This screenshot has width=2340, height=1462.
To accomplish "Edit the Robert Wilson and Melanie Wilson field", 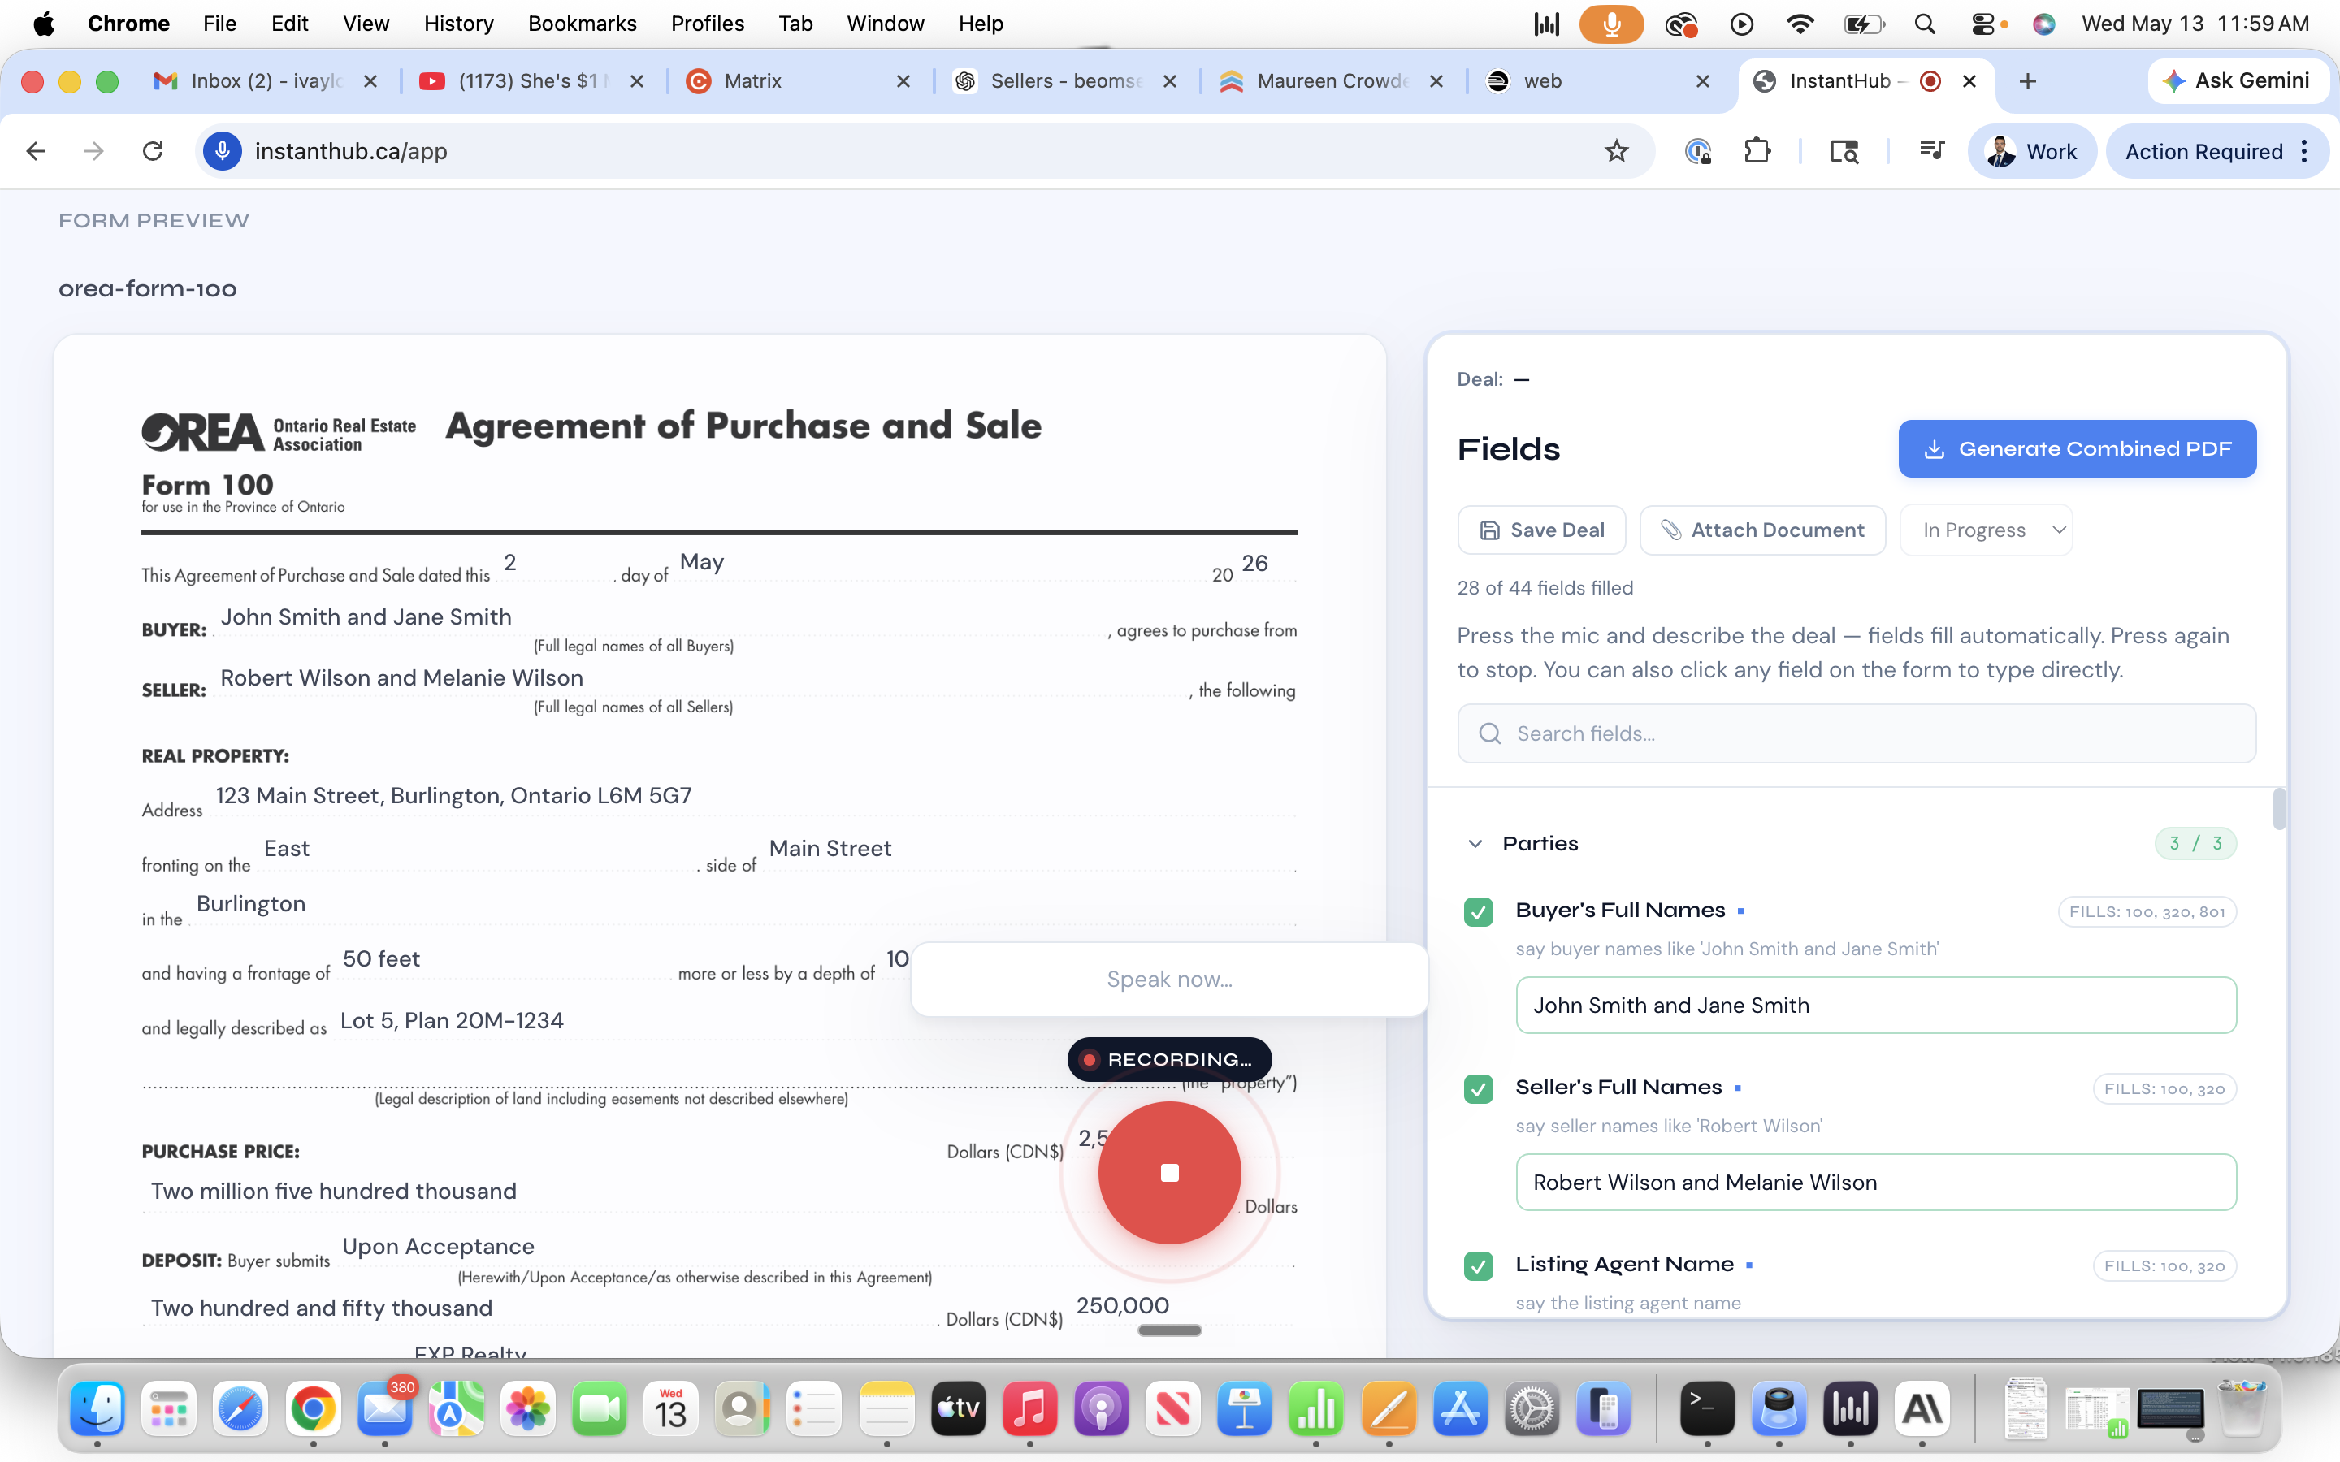I will (1876, 1183).
